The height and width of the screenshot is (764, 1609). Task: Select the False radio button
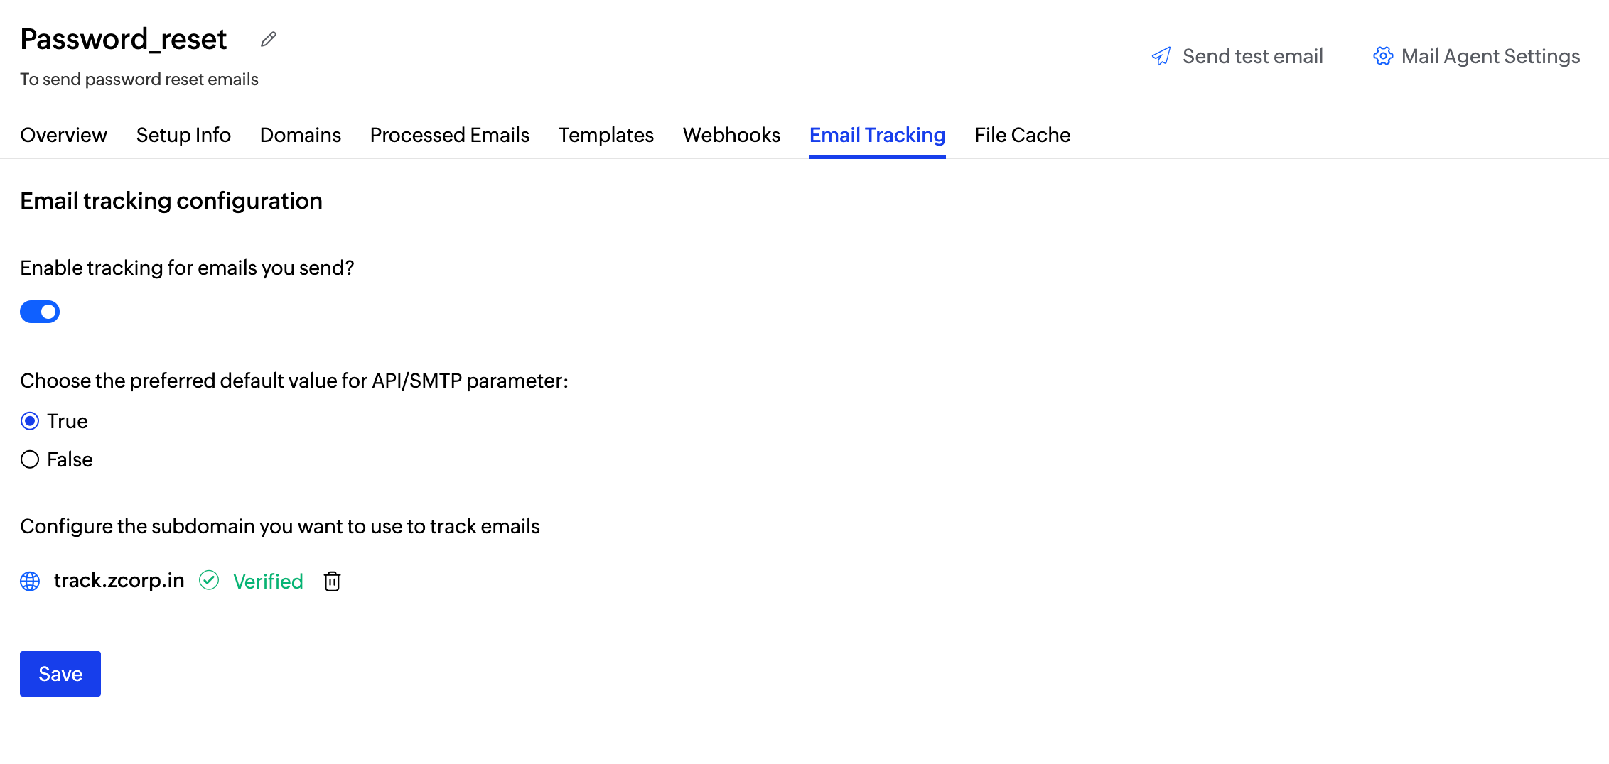point(30,459)
